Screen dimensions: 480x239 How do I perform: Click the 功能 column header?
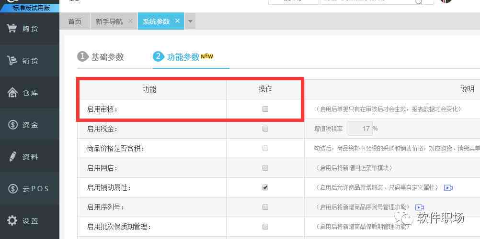149,89
